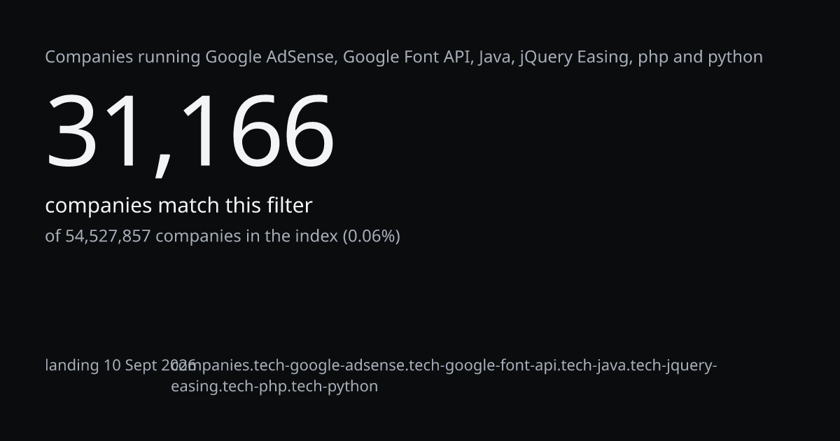Screen dimensions: 840x441
Task: Select the "companies match this filter" text
Action: [x=178, y=206]
